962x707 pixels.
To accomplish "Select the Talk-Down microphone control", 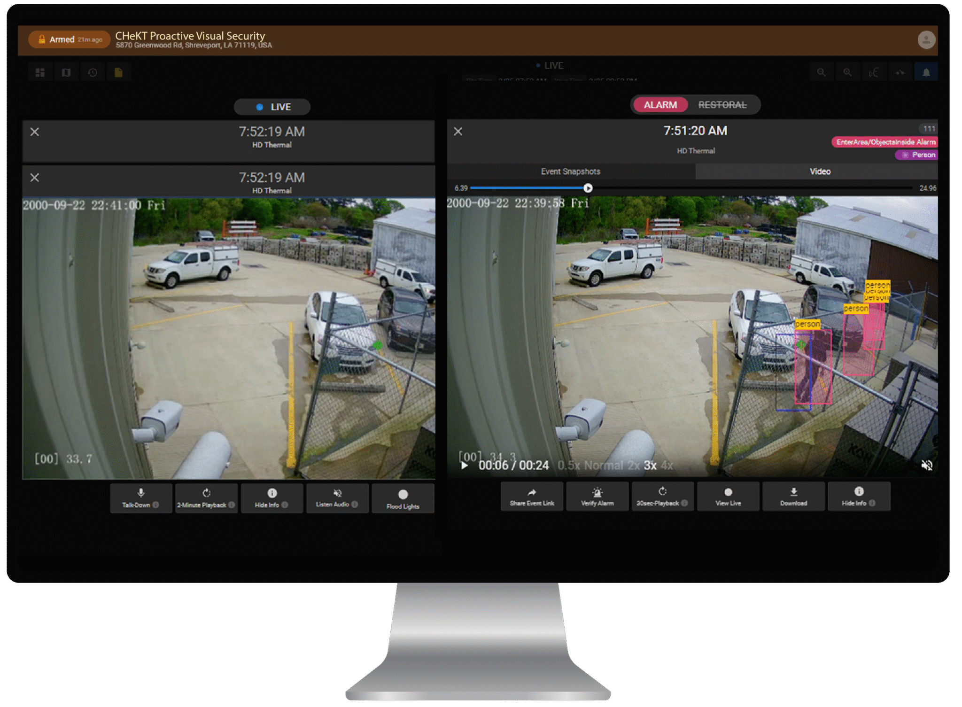I will (140, 498).
